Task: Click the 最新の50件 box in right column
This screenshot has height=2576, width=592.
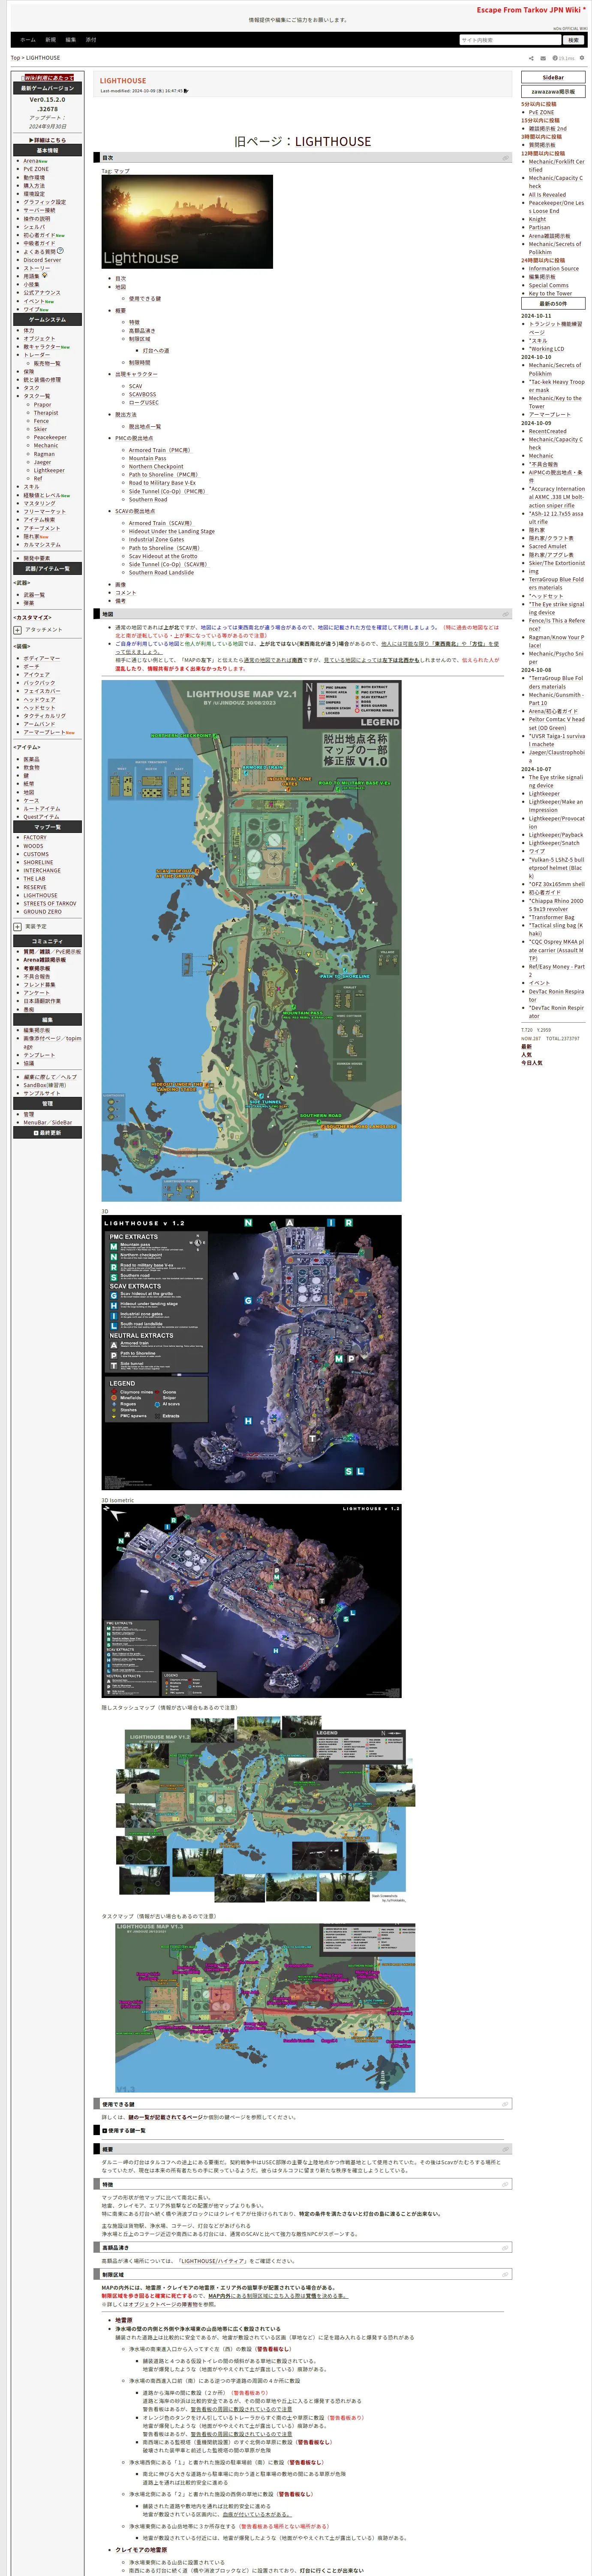Action: coord(553,303)
